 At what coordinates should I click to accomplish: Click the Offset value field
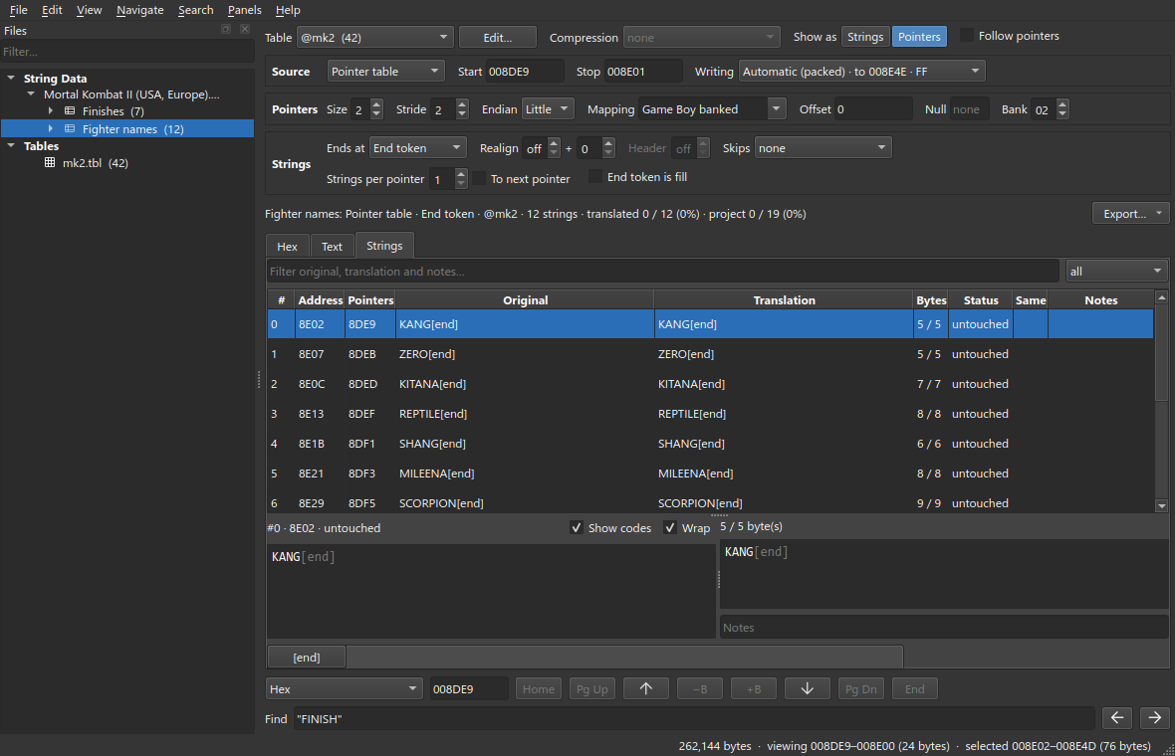click(873, 109)
